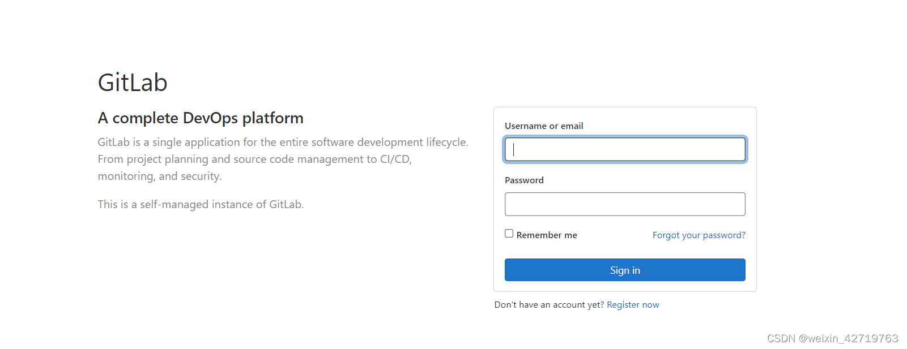The height and width of the screenshot is (349, 907).
Task: Click the paragraph starting 'GitLab is a single application'
Action: click(283, 159)
